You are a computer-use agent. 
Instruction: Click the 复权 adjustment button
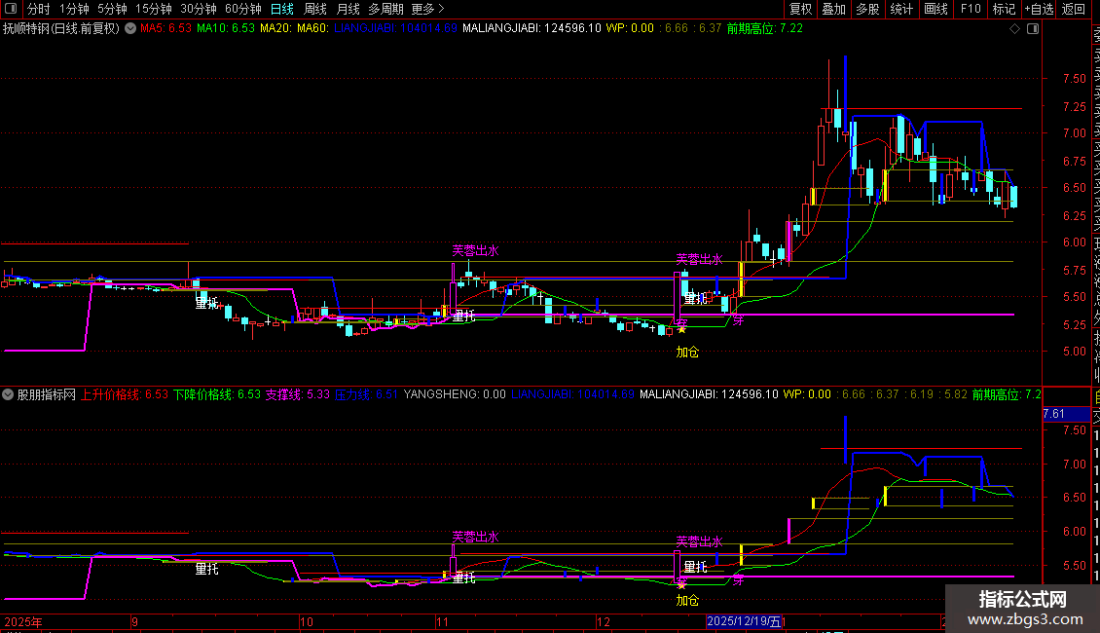800,9
